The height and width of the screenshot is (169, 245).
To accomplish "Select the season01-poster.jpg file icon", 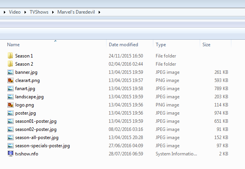I will coord(11,121).
